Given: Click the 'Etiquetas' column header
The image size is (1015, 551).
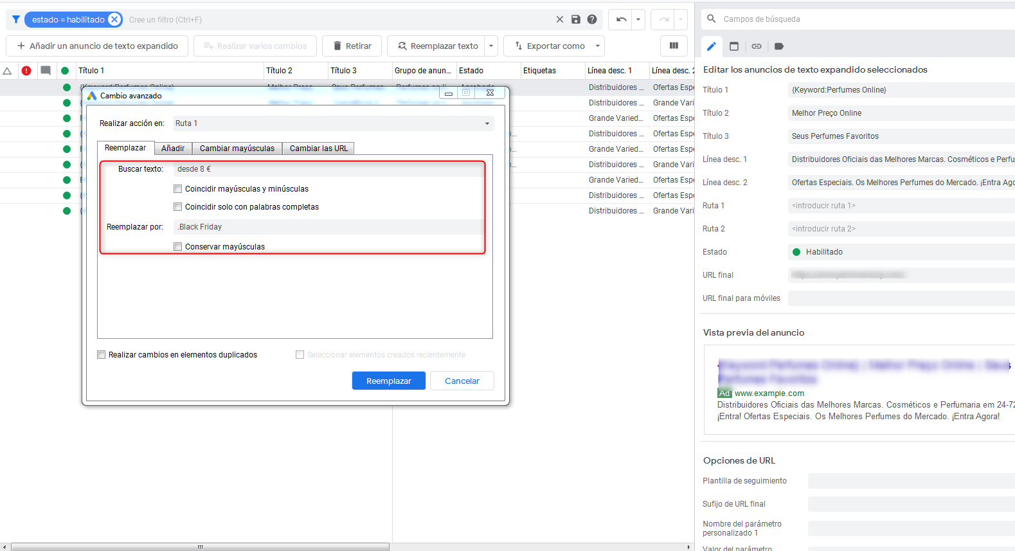Looking at the screenshot, I should point(553,71).
